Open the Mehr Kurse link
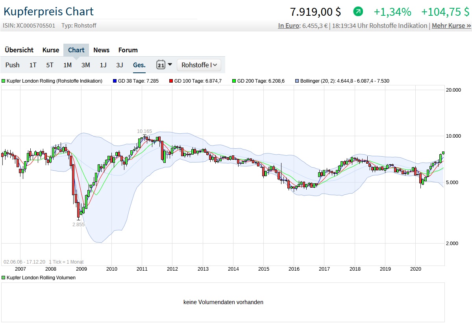 tap(451, 26)
